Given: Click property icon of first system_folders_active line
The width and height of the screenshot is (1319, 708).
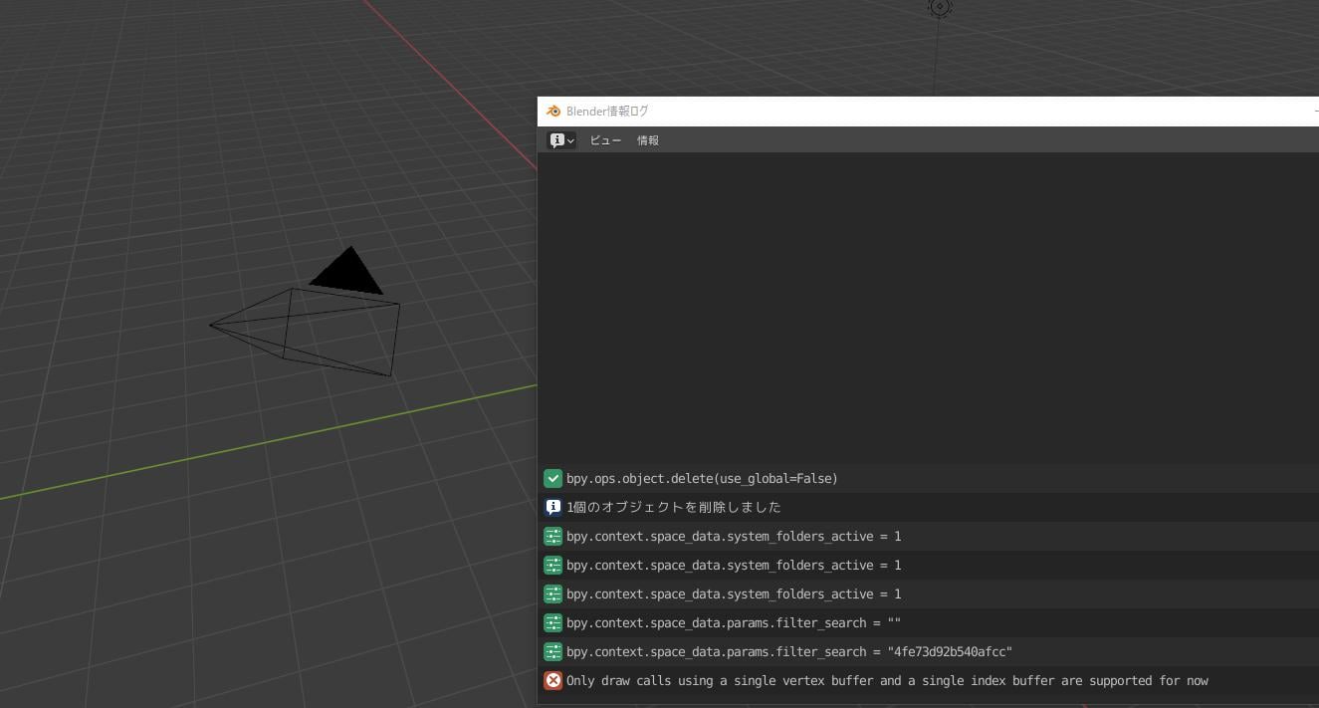Looking at the screenshot, I should click(x=553, y=537).
